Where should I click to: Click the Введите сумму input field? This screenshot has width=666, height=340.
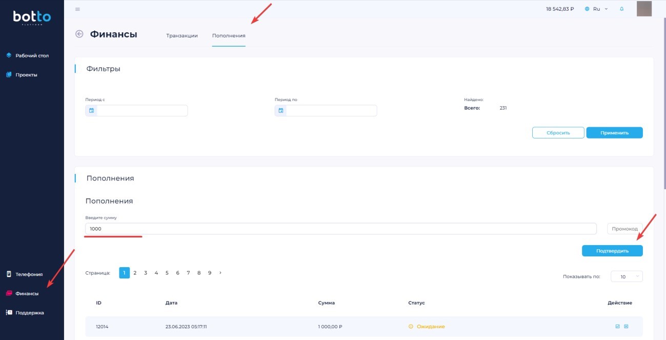340,229
